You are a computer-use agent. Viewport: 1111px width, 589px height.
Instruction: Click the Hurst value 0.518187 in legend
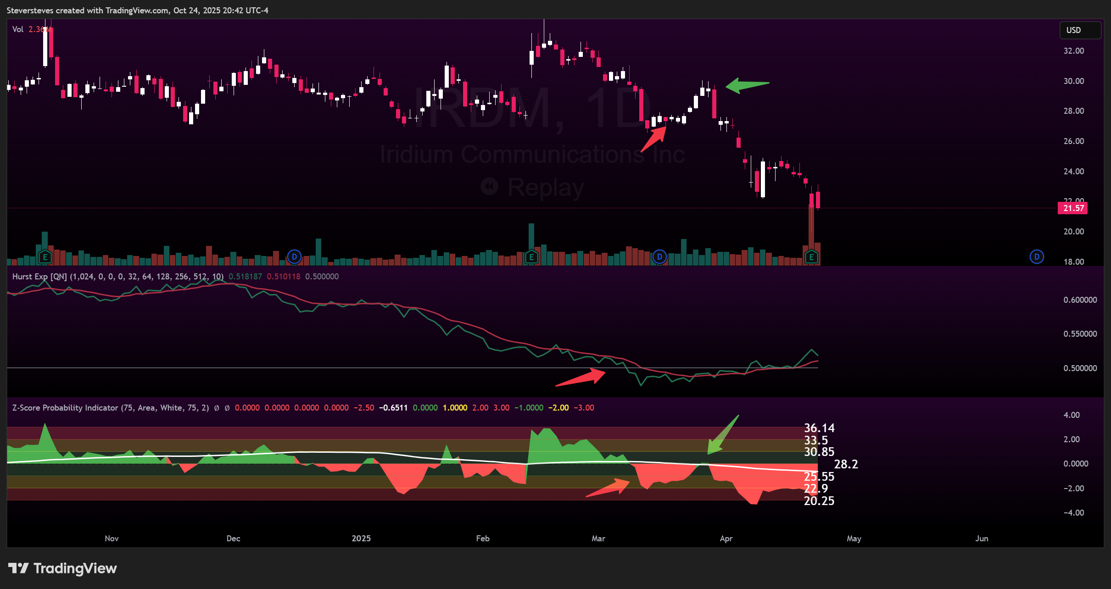click(x=246, y=277)
